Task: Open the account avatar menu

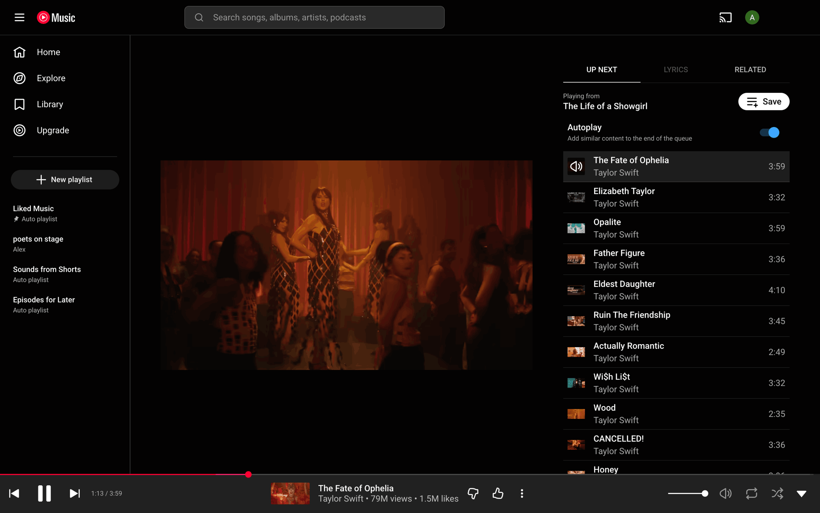Action: pyautogui.click(x=752, y=18)
